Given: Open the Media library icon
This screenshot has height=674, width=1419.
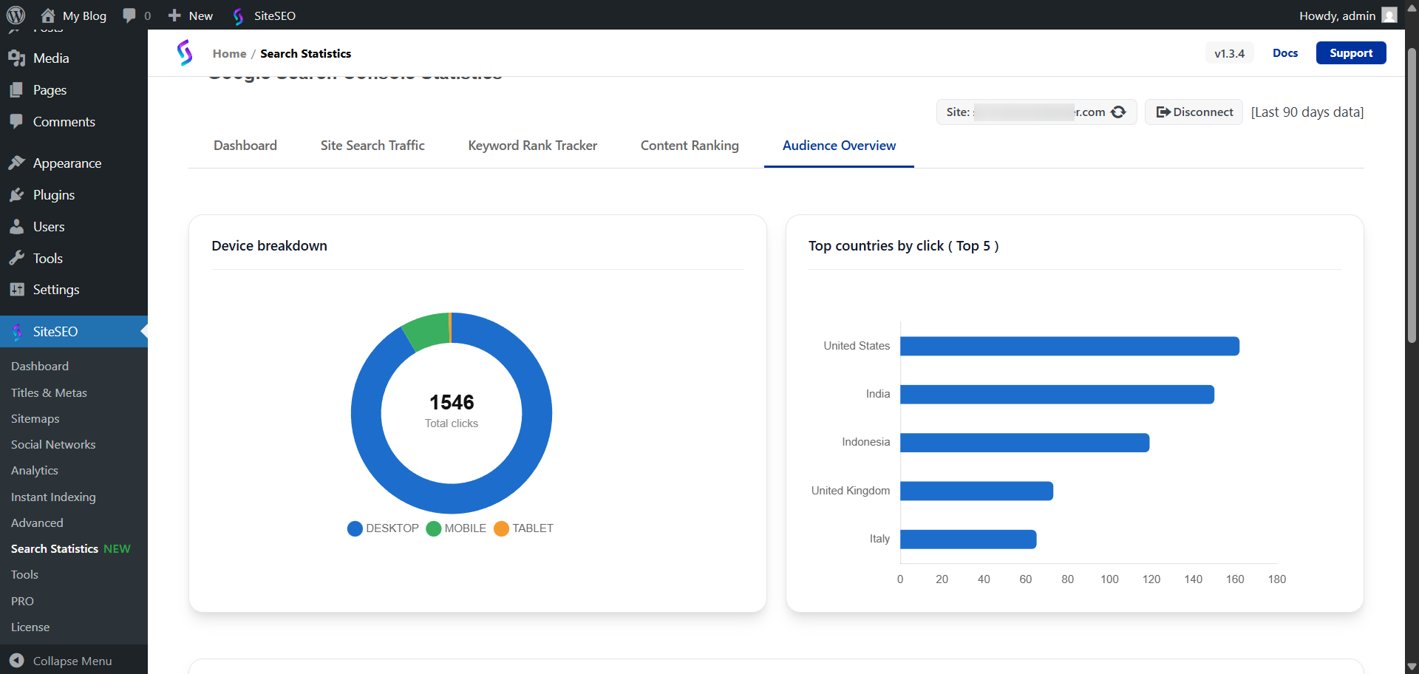Looking at the screenshot, I should (16, 58).
